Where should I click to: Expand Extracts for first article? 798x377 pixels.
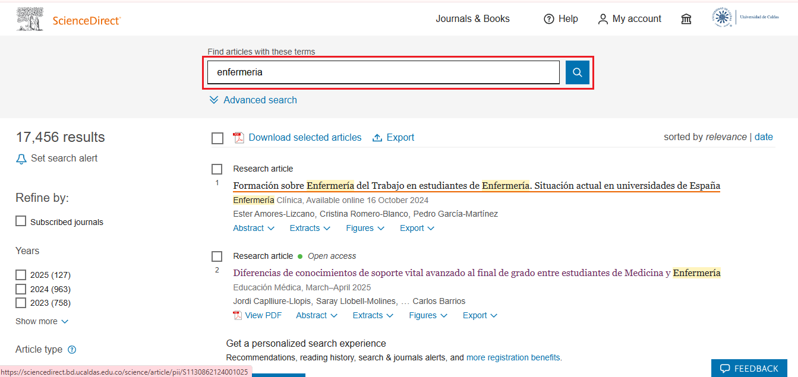[x=310, y=228]
